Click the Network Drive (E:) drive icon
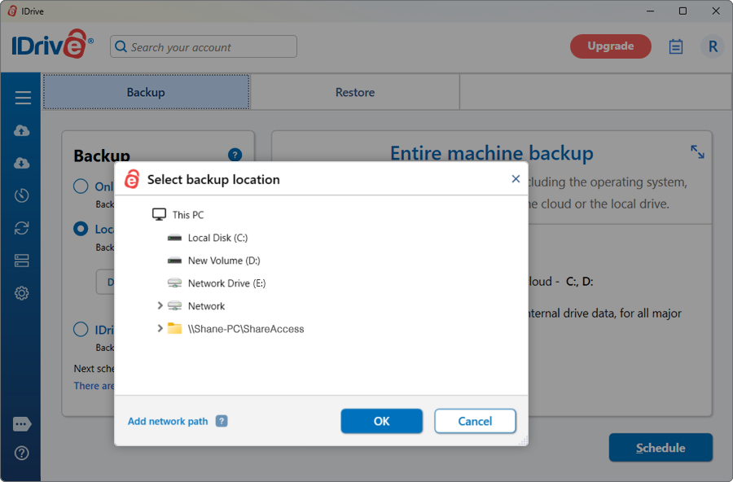The image size is (733, 482). 174,283
